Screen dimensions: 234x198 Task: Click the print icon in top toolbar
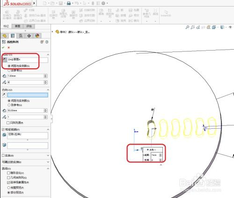[69, 3]
